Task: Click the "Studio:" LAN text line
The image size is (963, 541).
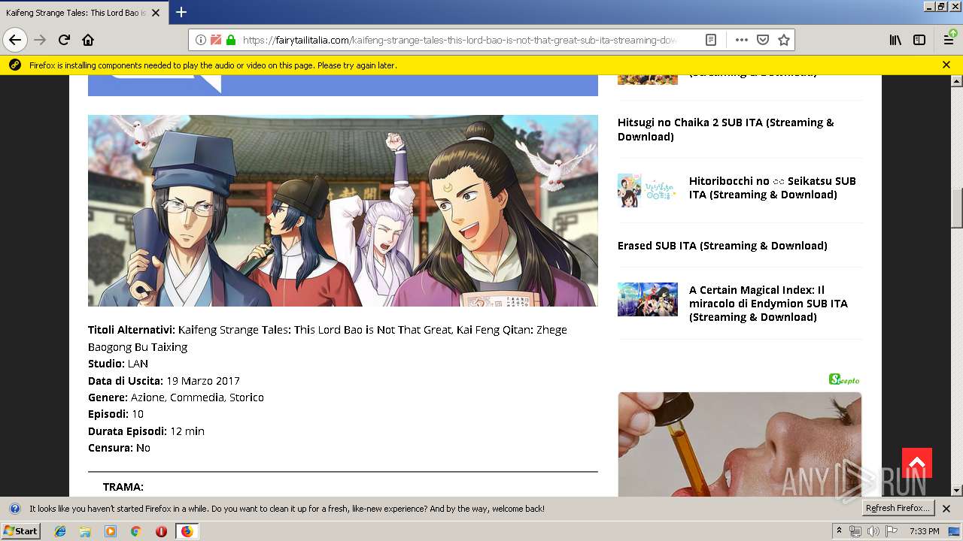Action: 118,364
